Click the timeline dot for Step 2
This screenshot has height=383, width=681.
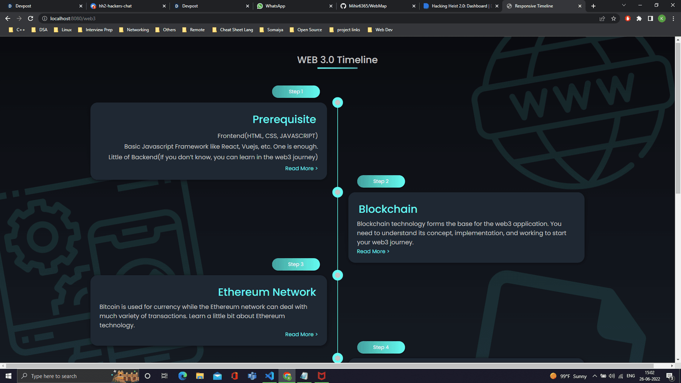pos(338,192)
